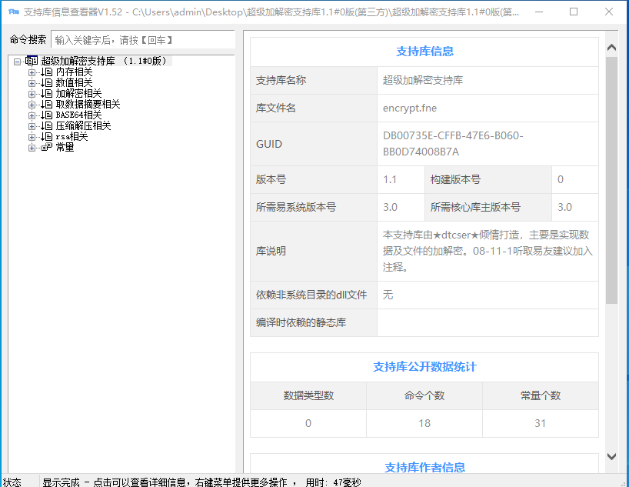Select the 取数据摘要相关 tree item
629x487 pixels.
pyautogui.click(x=88, y=104)
